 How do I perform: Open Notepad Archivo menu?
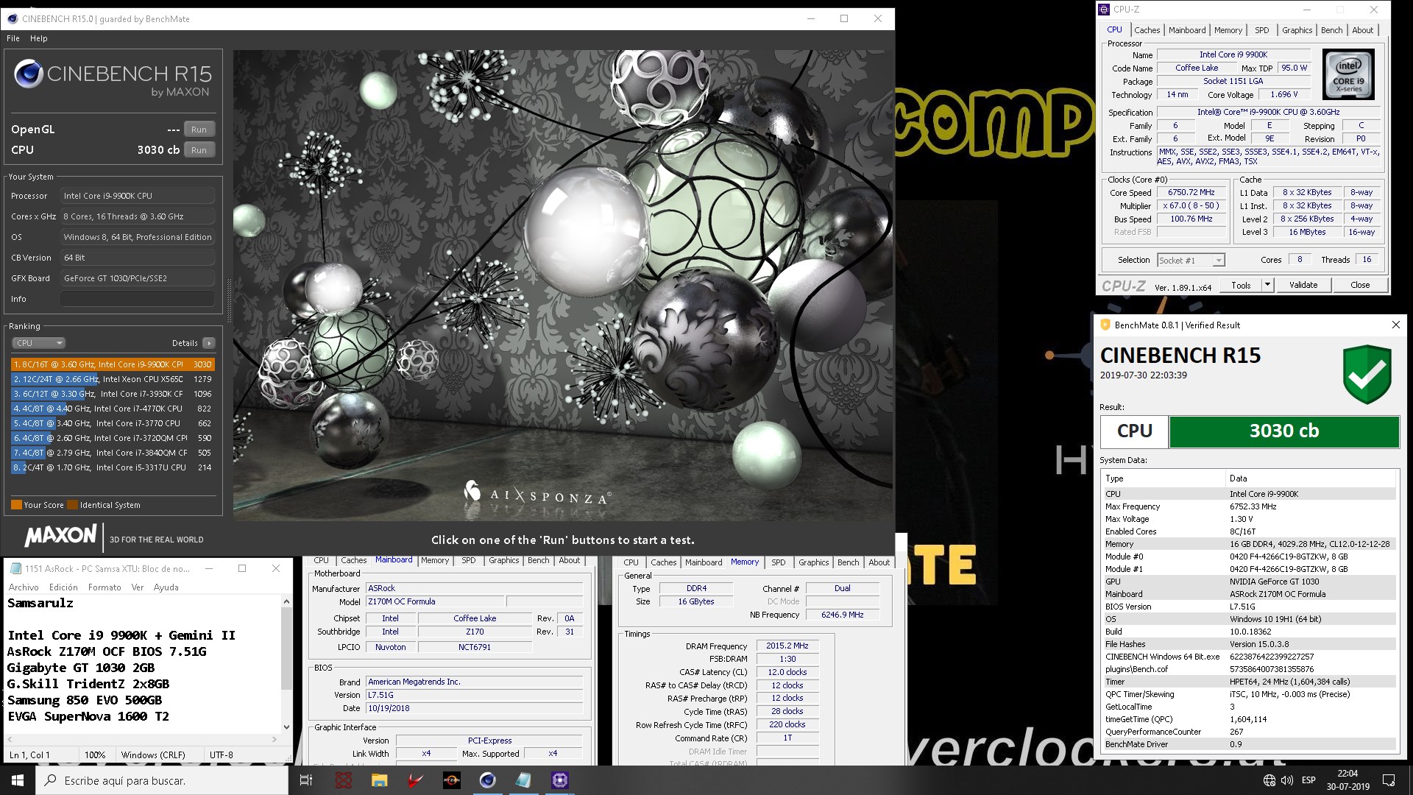click(x=24, y=587)
